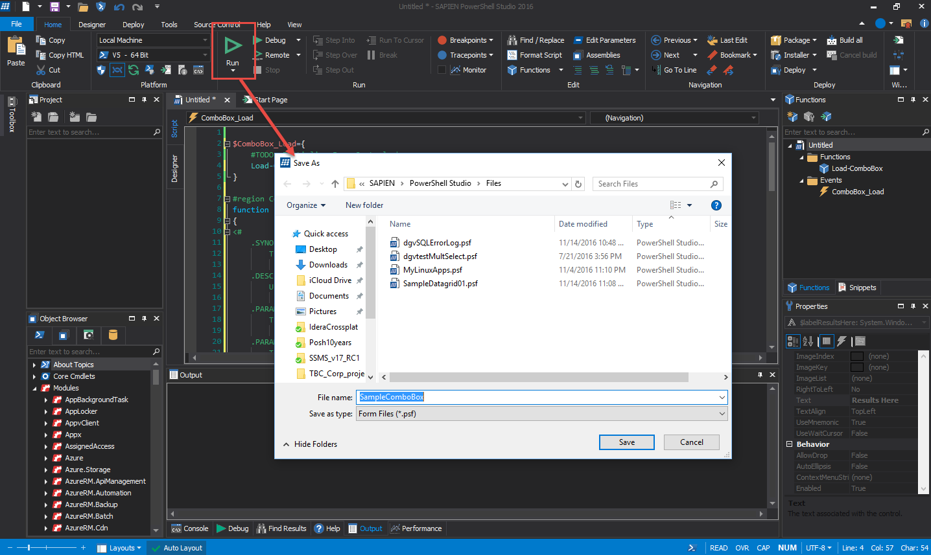Toggle auto-hide pin on Project panel
Image resolution: width=931 pixels, height=555 pixels.
(x=144, y=100)
